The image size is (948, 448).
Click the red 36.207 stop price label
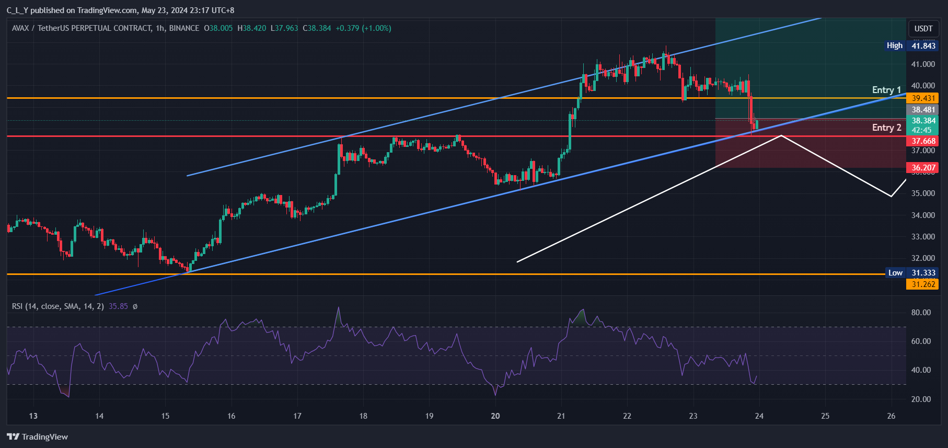coord(923,168)
